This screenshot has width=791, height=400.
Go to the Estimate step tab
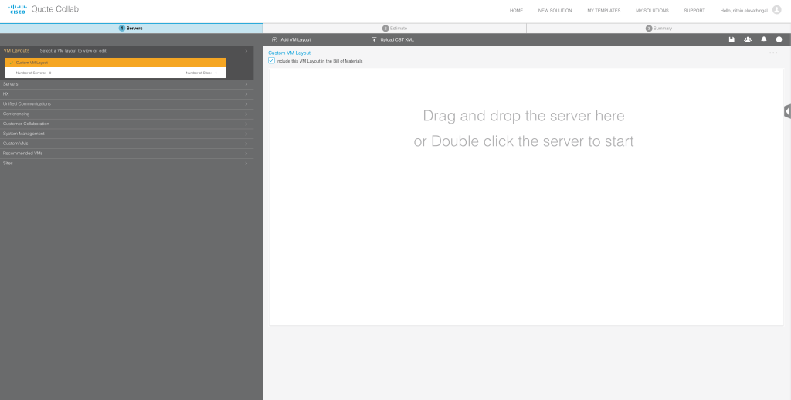point(395,29)
